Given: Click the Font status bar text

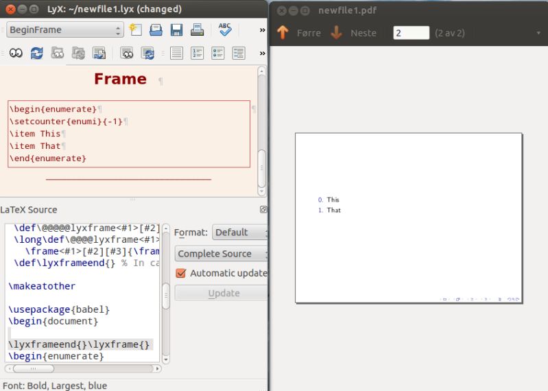Looking at the screenshot, I should click(x=56, y=386).
